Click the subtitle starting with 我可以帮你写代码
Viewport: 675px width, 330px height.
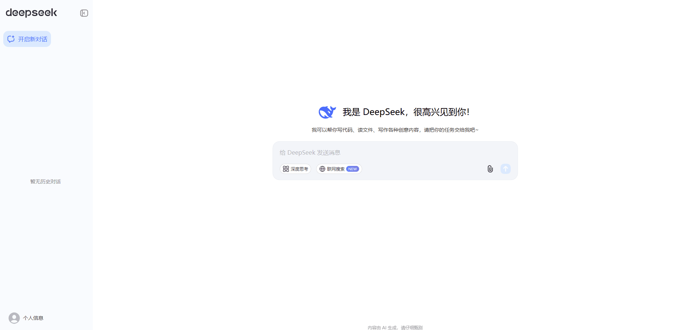point(395,130)
